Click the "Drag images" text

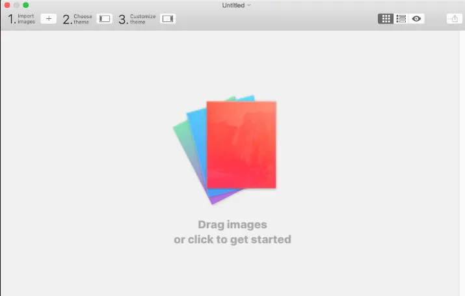coord(233,224)
